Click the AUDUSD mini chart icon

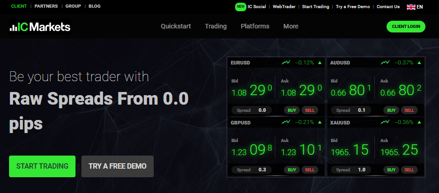tap(385, 62)
